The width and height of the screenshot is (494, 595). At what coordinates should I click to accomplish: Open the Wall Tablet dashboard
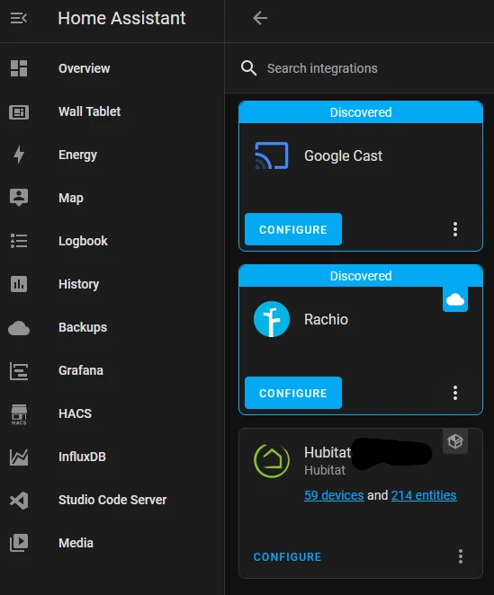90,111
